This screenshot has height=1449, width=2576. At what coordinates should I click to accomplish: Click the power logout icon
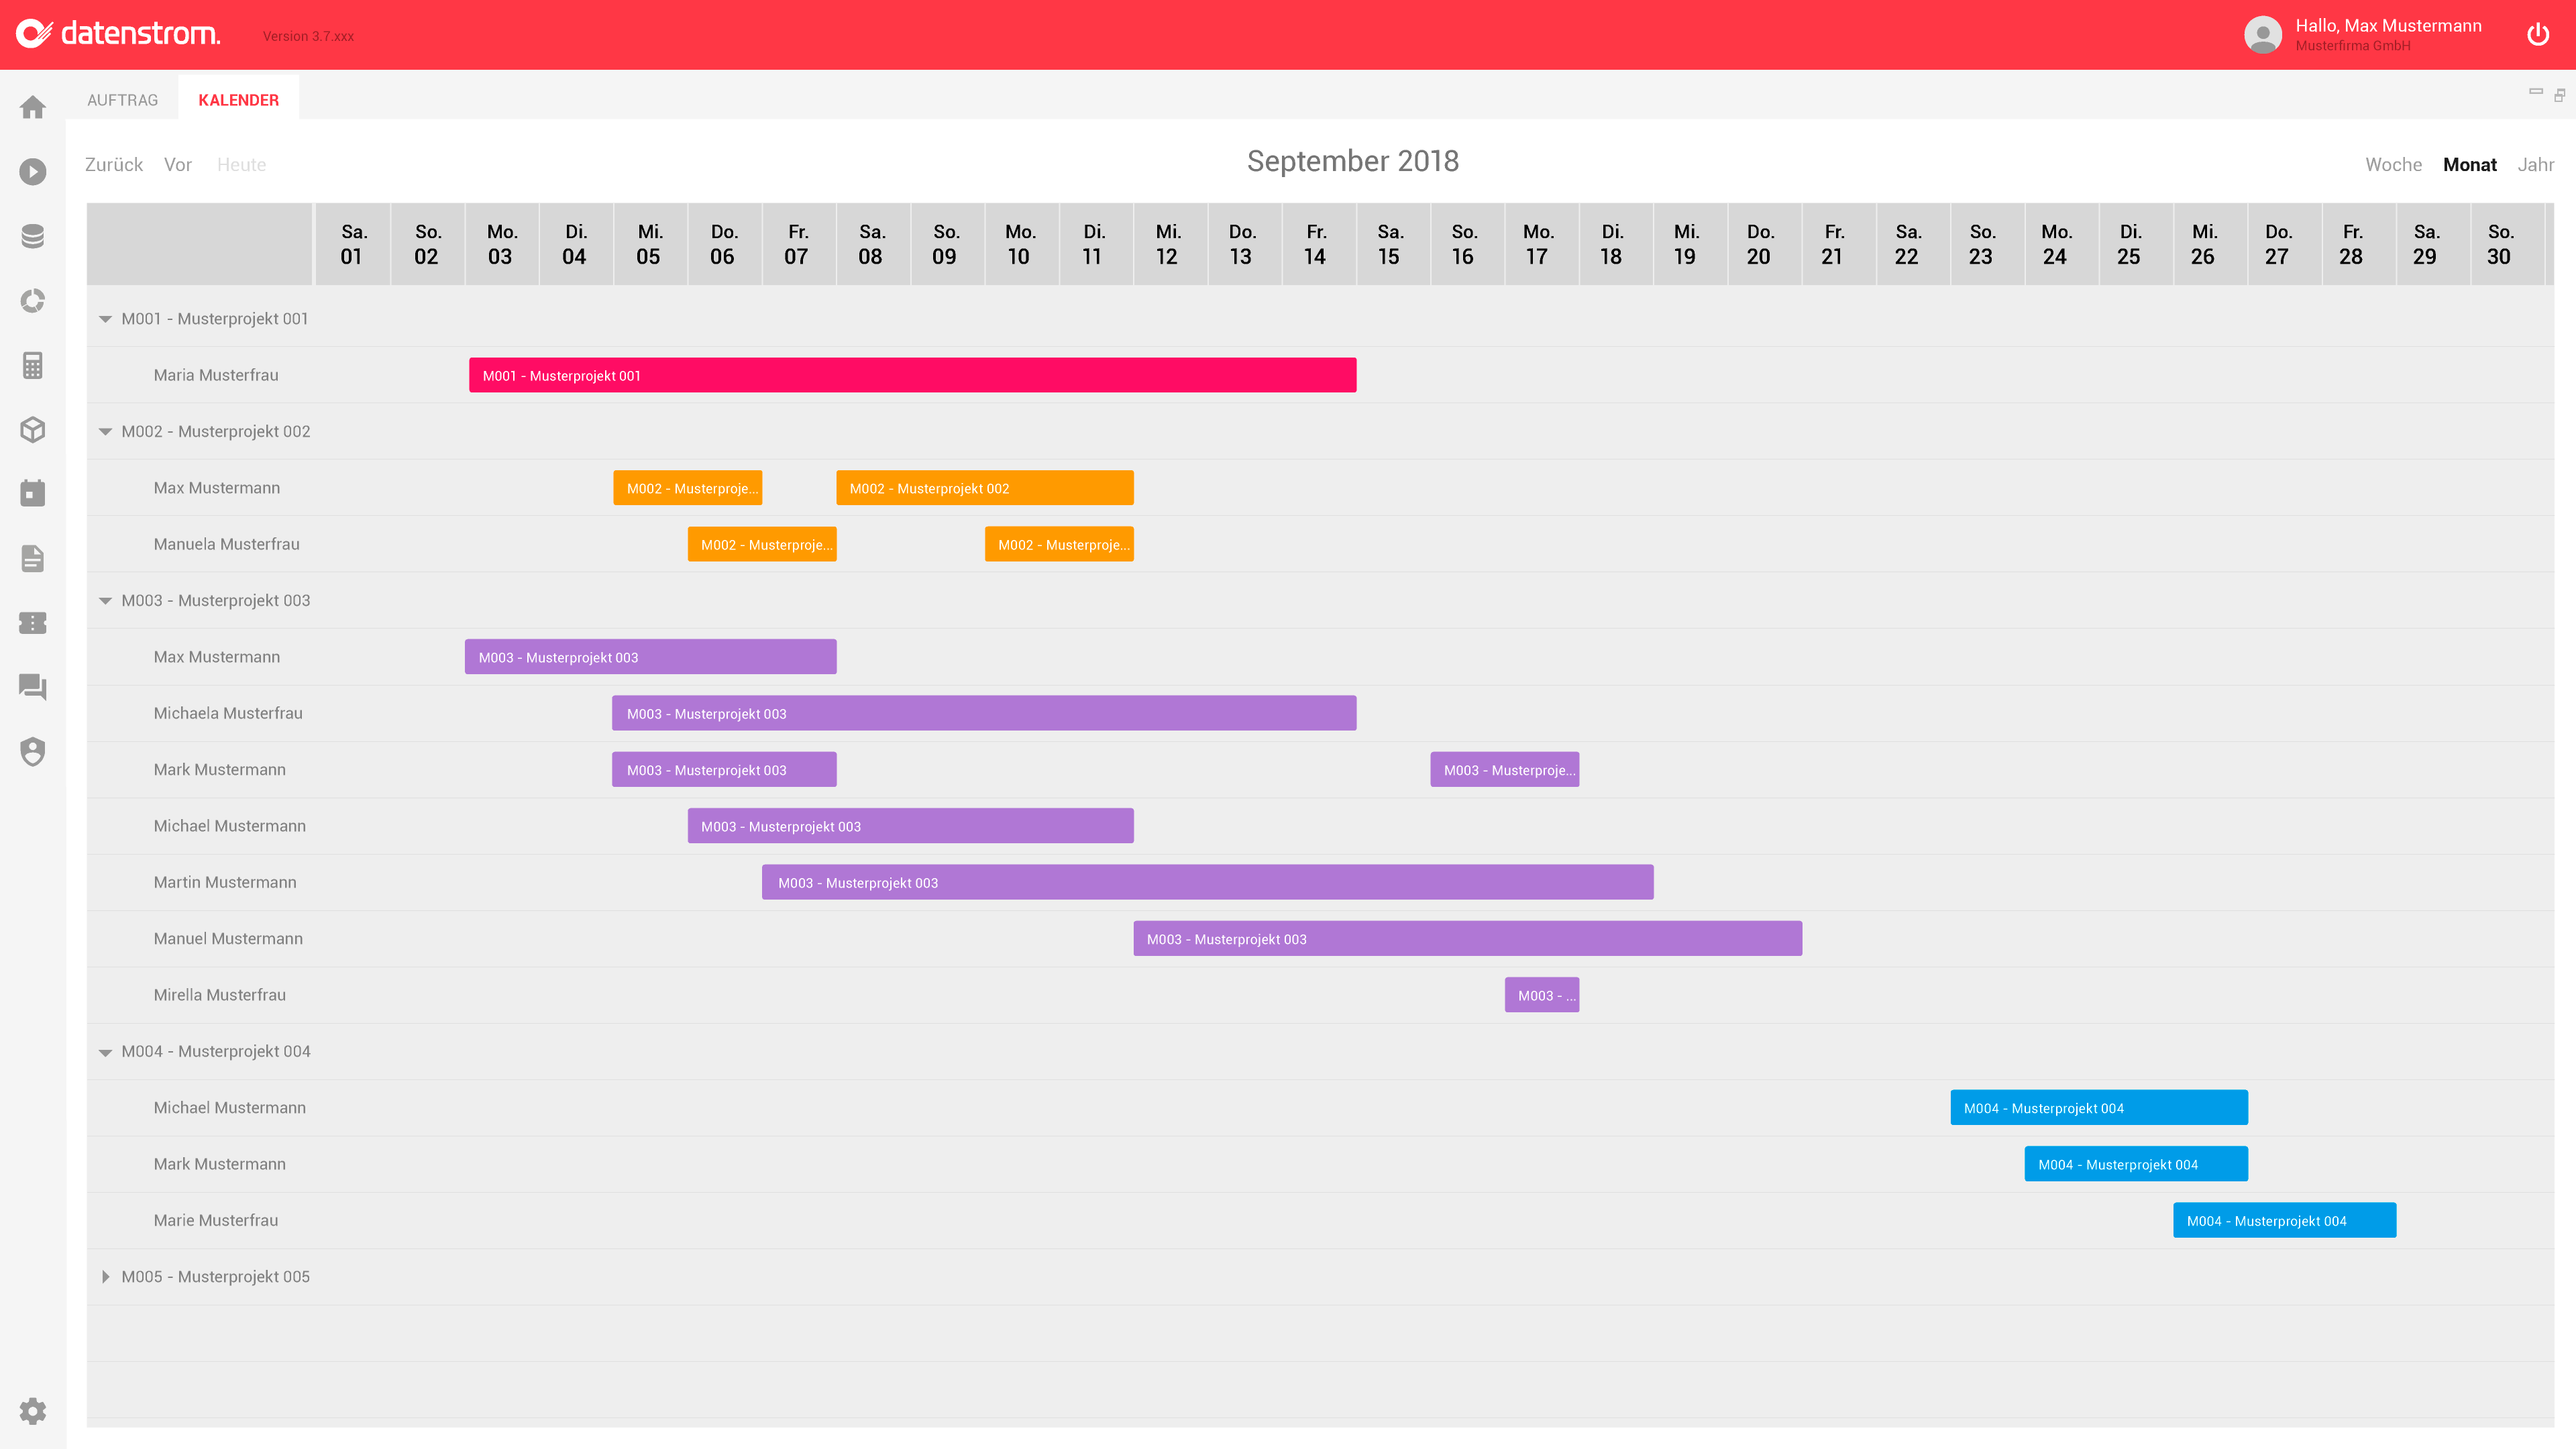[2538, 35]
